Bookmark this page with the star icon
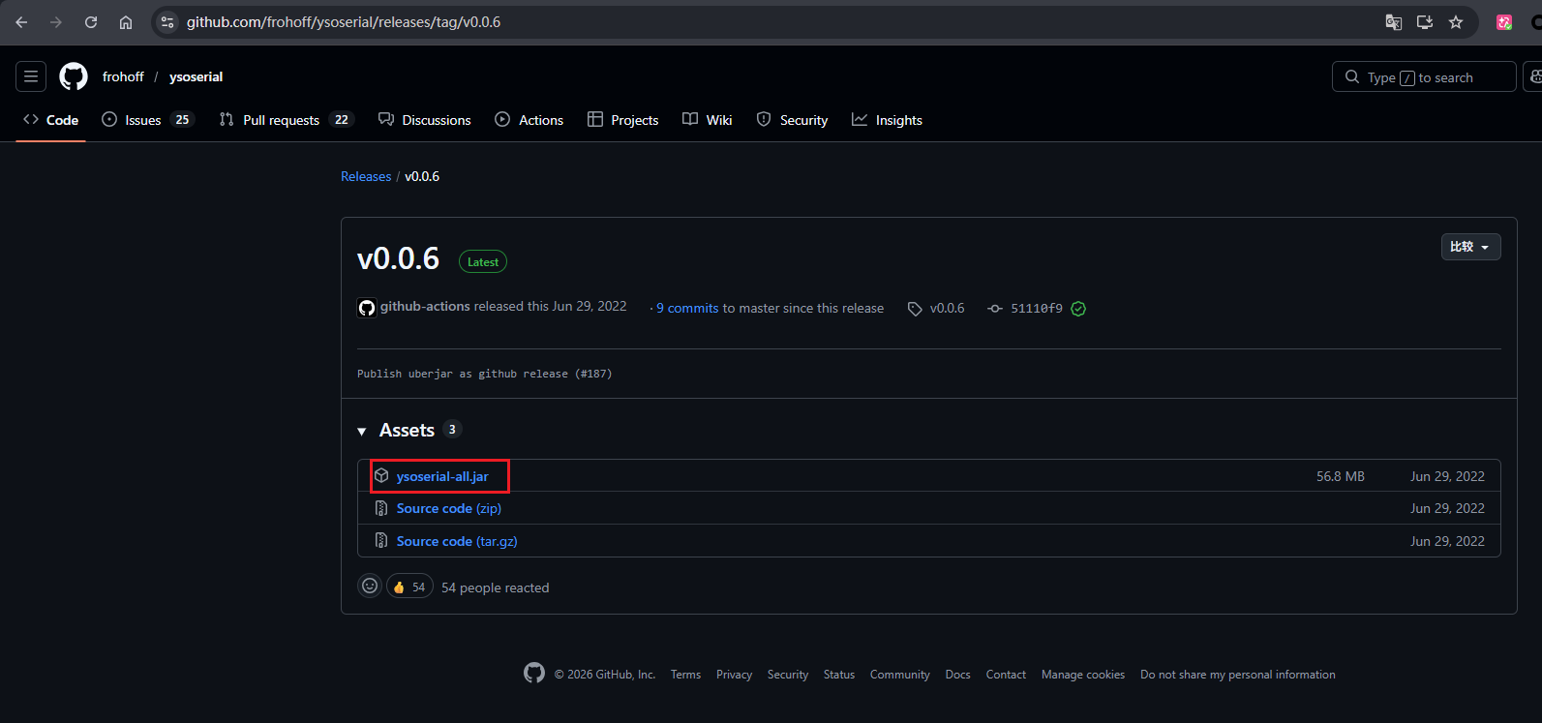 1456,22
